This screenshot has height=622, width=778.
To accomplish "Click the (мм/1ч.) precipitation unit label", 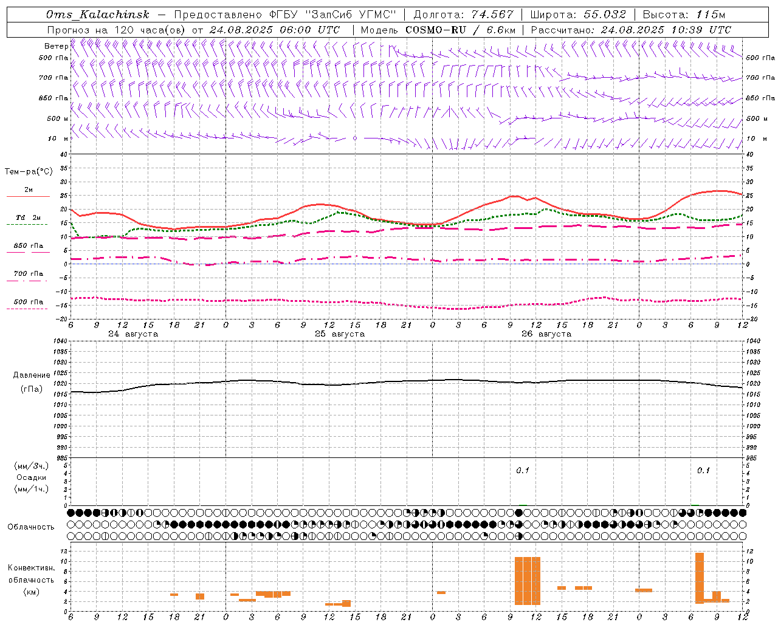I will [x=31, y=489].
